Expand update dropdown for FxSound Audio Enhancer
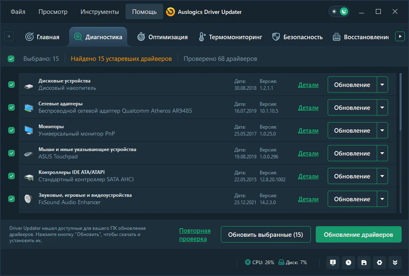 pyautogui.click(x=382, y=199)
